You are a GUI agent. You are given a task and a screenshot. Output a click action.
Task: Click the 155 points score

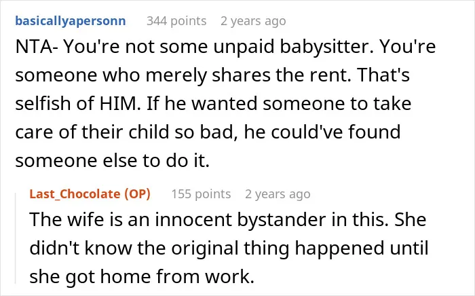point(201,194)
